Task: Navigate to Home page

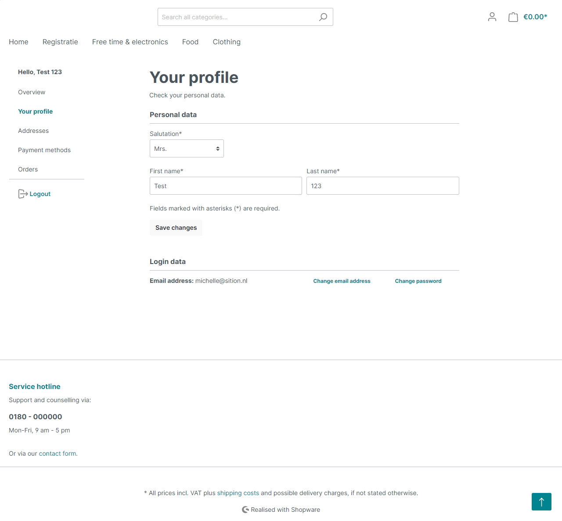Action: point(18,42)
